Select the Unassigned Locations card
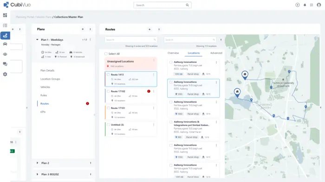Screen dimensions: 325x182 pos(131,63)
